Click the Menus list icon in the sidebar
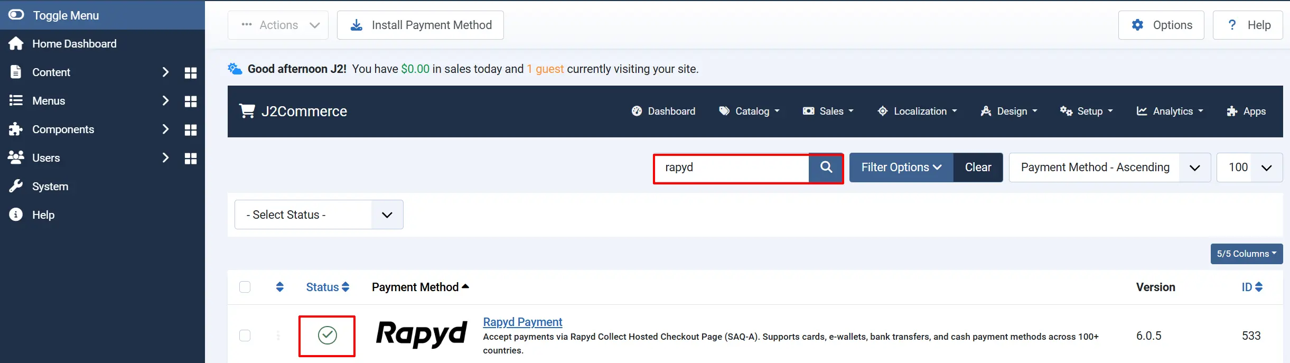 click(x=16, y=100)
